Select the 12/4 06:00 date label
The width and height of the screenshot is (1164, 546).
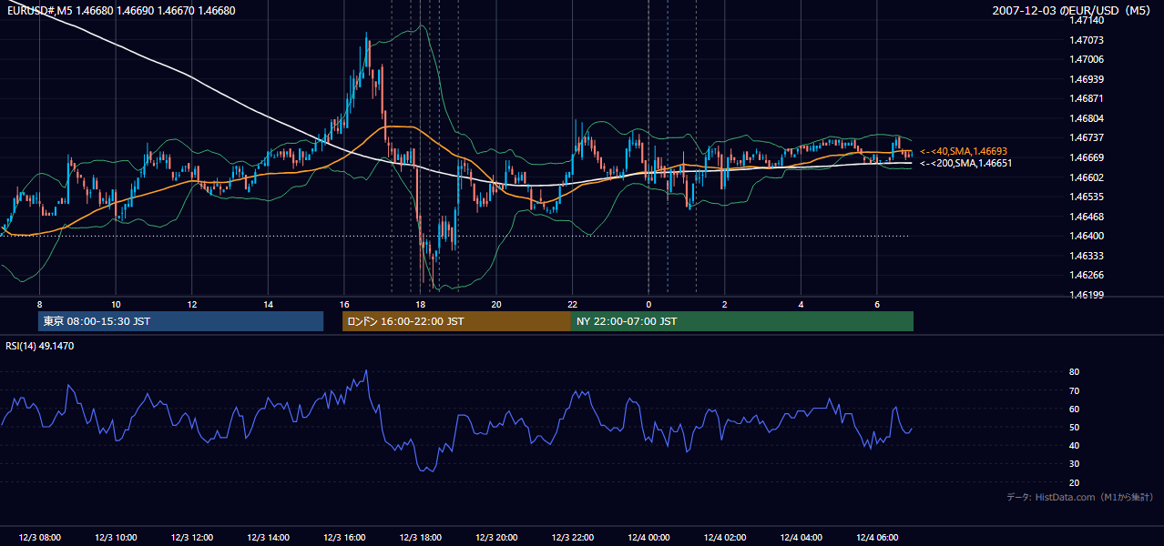[x=877, y=538]
